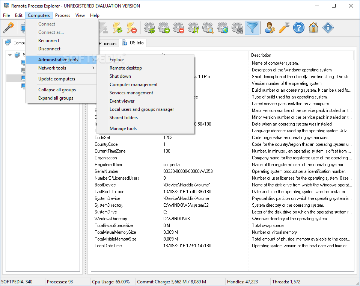Click the blue diamond info icon
Screen dimensions: 360x286
328,27
